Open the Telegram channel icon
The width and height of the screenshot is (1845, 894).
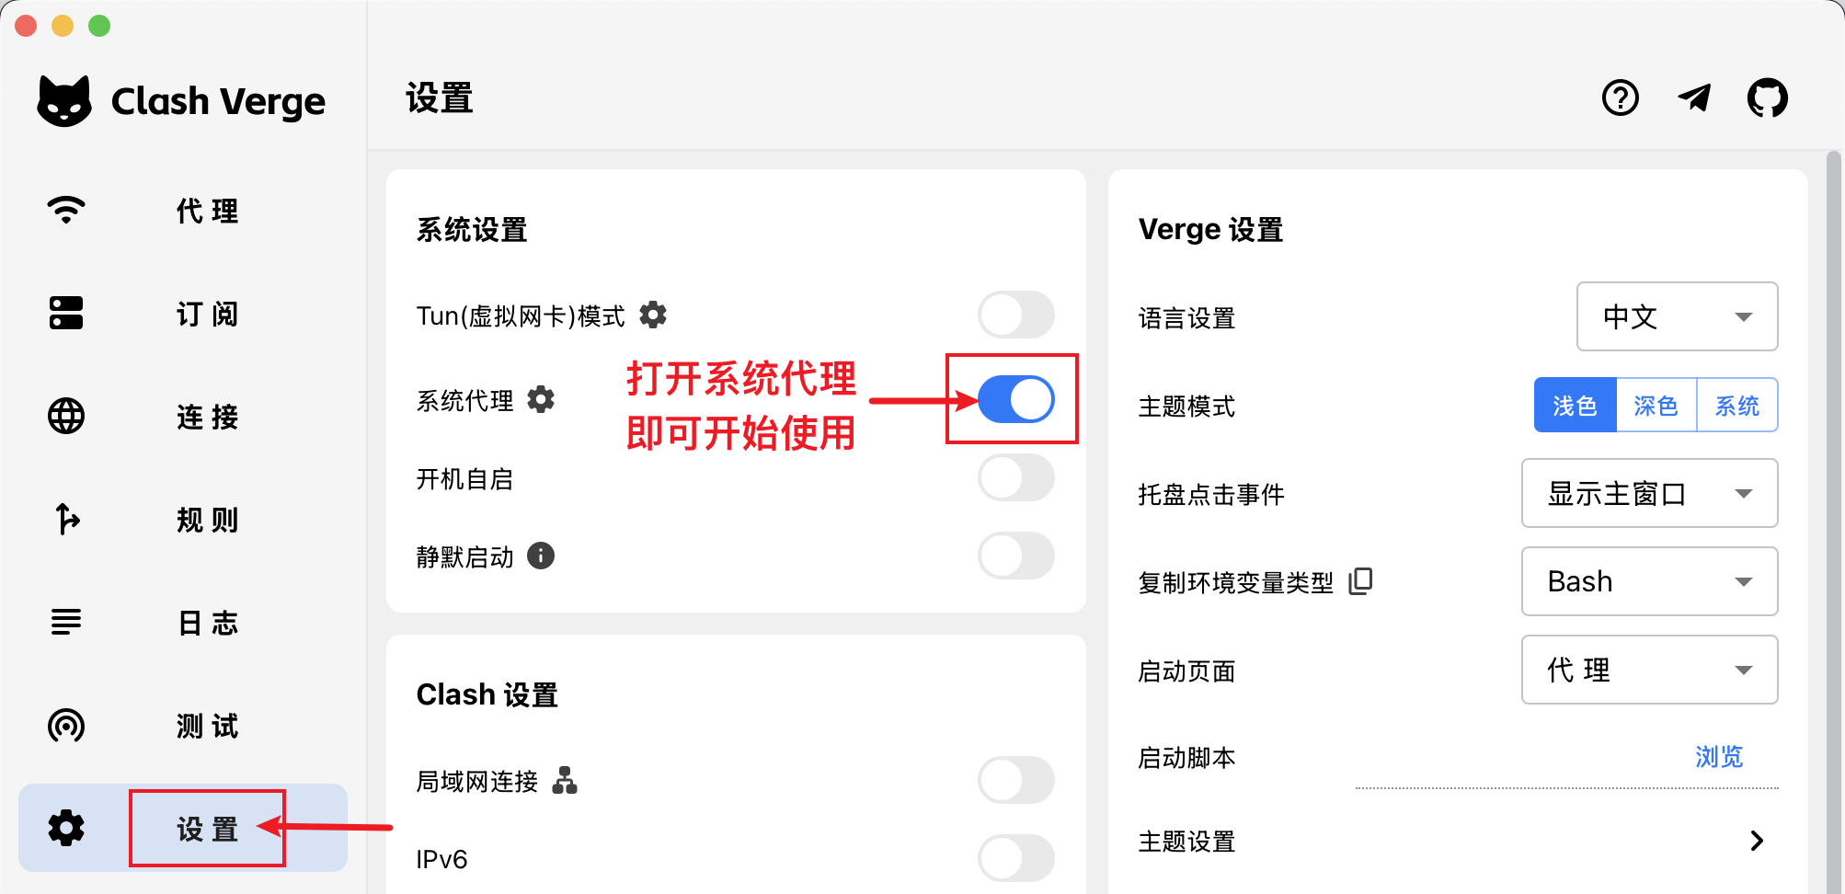click(1694, 98)
